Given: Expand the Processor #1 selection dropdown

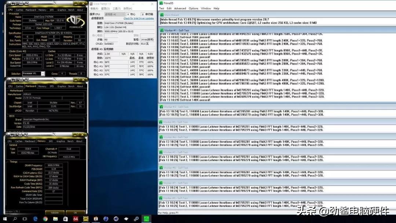Looking at the screenshot, I should (43, 73).
